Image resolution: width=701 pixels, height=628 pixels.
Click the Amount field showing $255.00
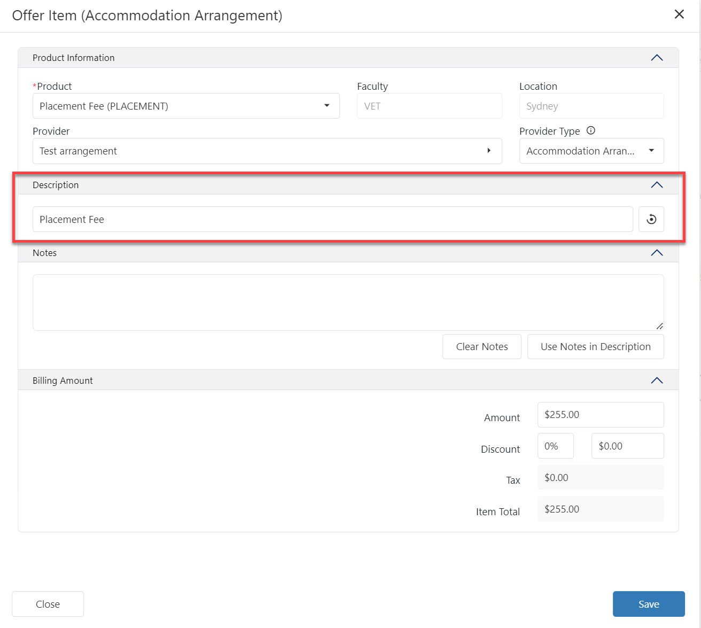point(600,415)
